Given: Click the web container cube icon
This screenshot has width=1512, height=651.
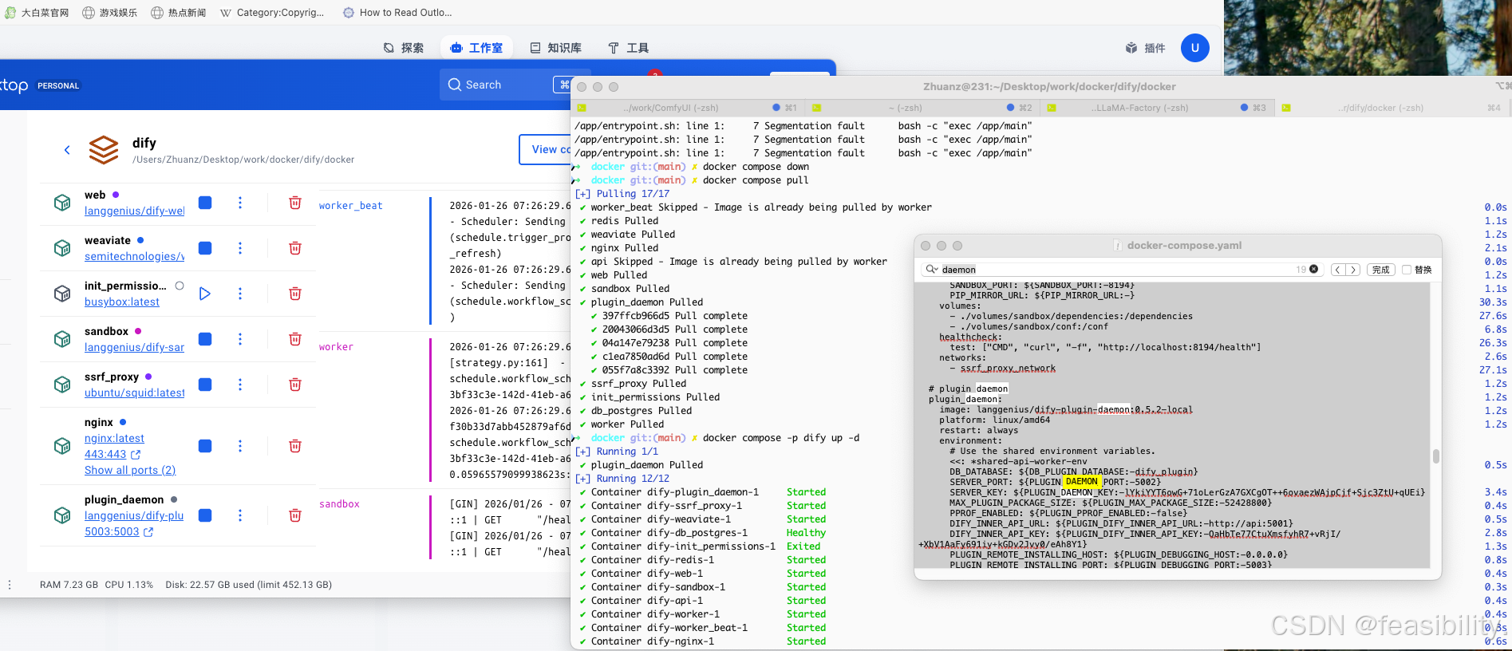Looking at the screenshot, I should (62, 203).
